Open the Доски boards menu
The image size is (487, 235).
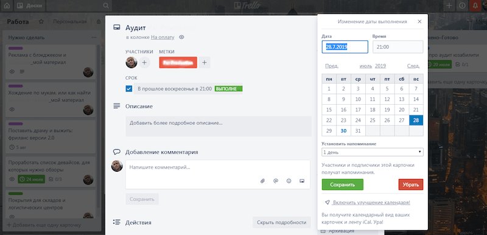[29, 5]
